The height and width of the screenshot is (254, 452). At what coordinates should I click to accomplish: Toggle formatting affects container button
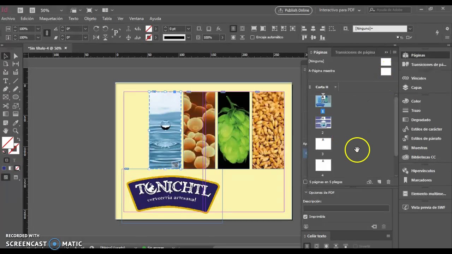click(7, 160)
